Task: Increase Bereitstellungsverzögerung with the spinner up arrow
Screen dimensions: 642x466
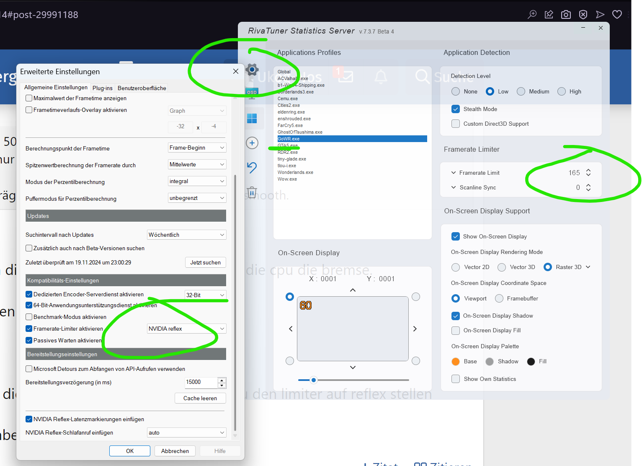Action: tap(222, 380)
